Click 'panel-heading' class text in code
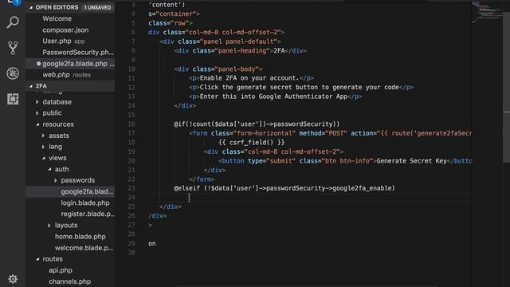This screenshot has width=510, height=287. tap(242, 51)
